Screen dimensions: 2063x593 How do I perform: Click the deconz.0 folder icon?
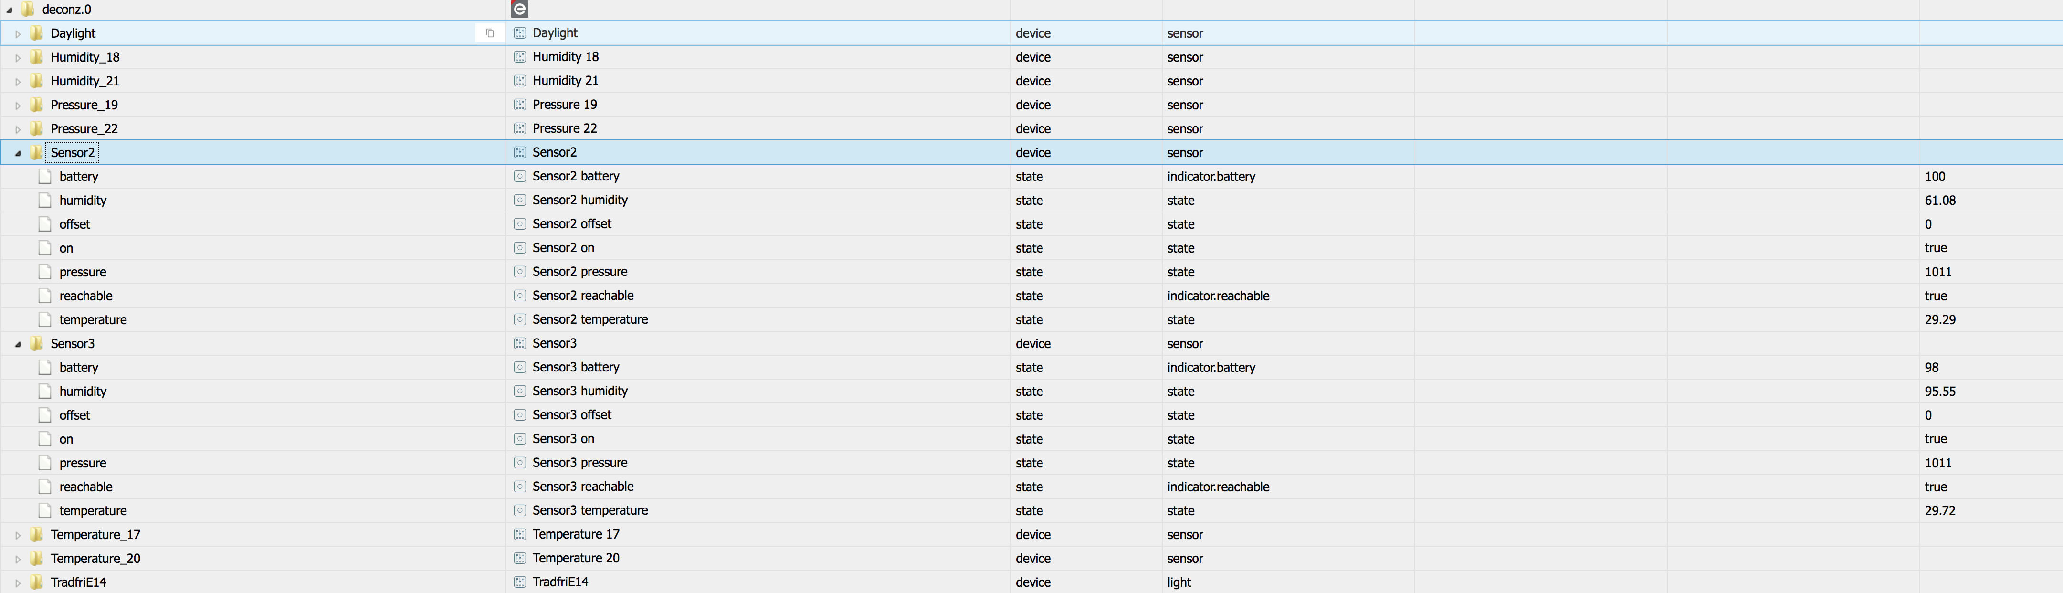coord(28,9)
